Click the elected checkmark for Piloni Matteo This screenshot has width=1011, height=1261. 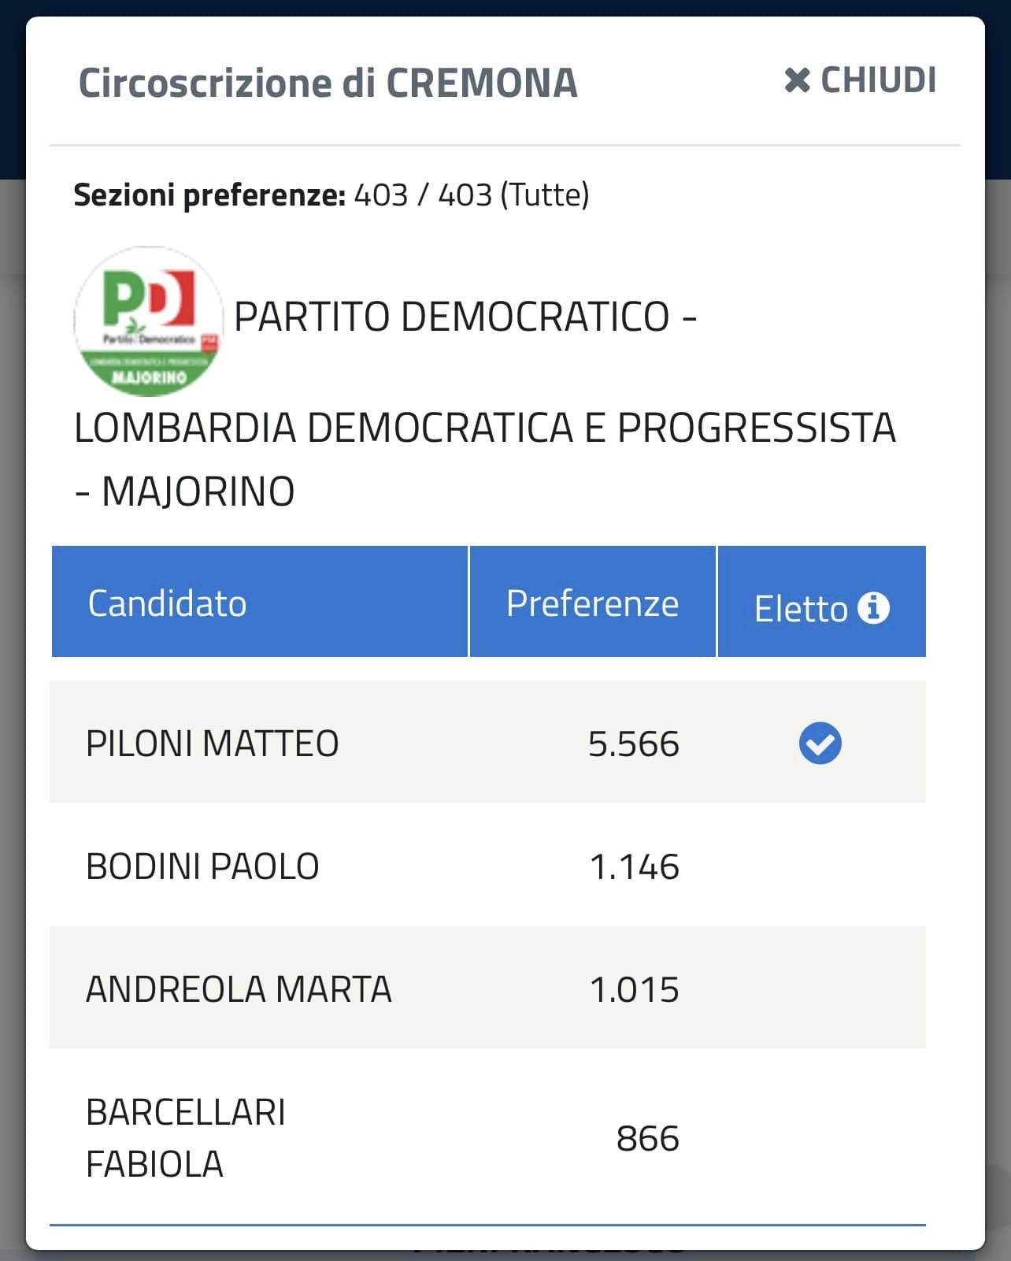[820, 744]
